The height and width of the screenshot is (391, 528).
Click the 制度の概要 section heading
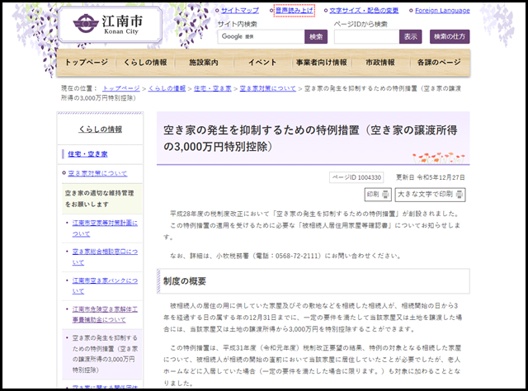(185, 281)
